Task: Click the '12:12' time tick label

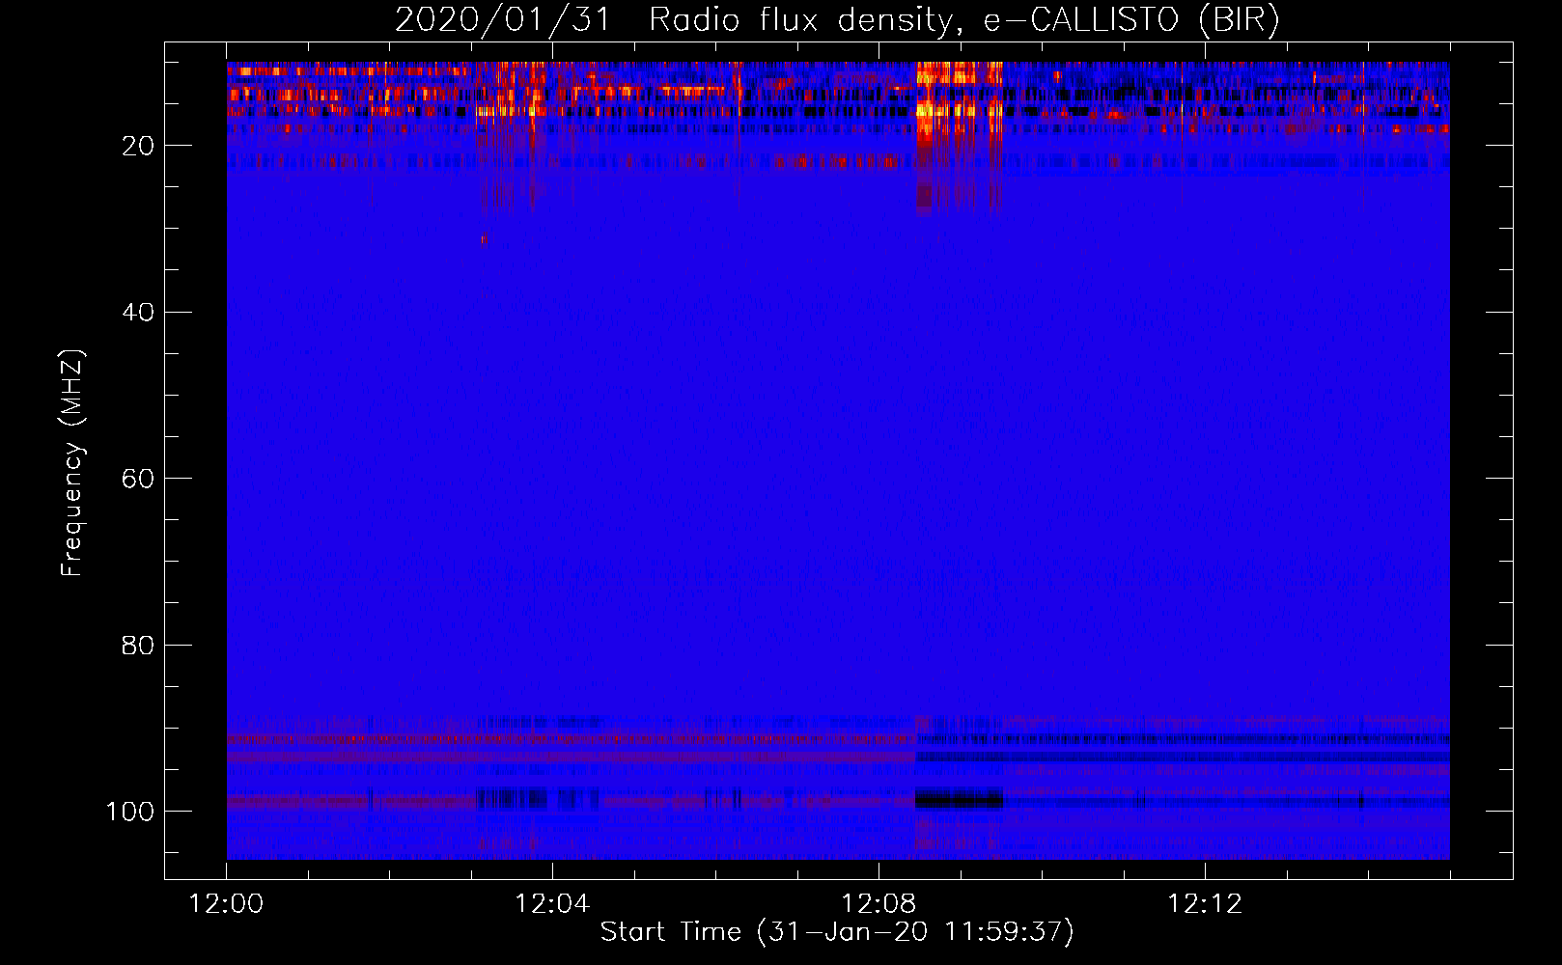Action: (1205, 904)
